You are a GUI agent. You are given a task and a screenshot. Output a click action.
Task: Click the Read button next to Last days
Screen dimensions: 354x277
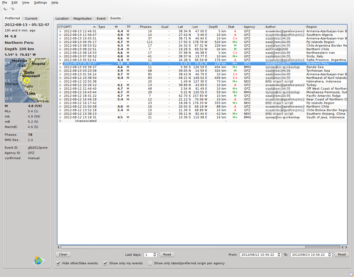[x=167, y=254]
